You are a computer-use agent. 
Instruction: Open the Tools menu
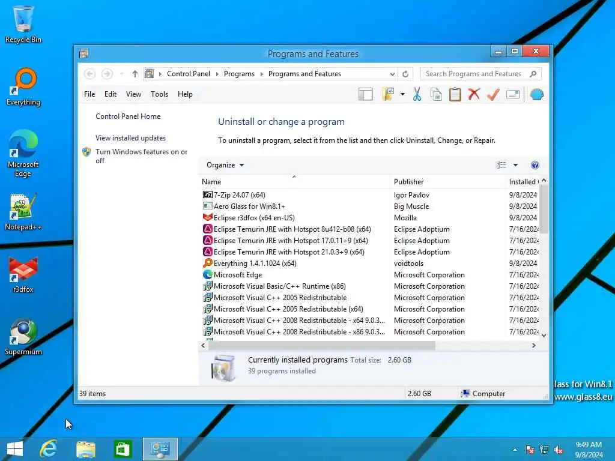[x=159, y=94]
